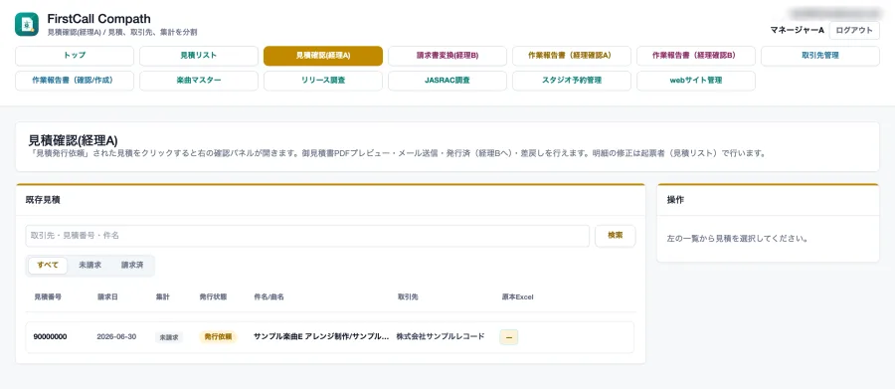Click the 未請求 status badge in row

(168, 337)
